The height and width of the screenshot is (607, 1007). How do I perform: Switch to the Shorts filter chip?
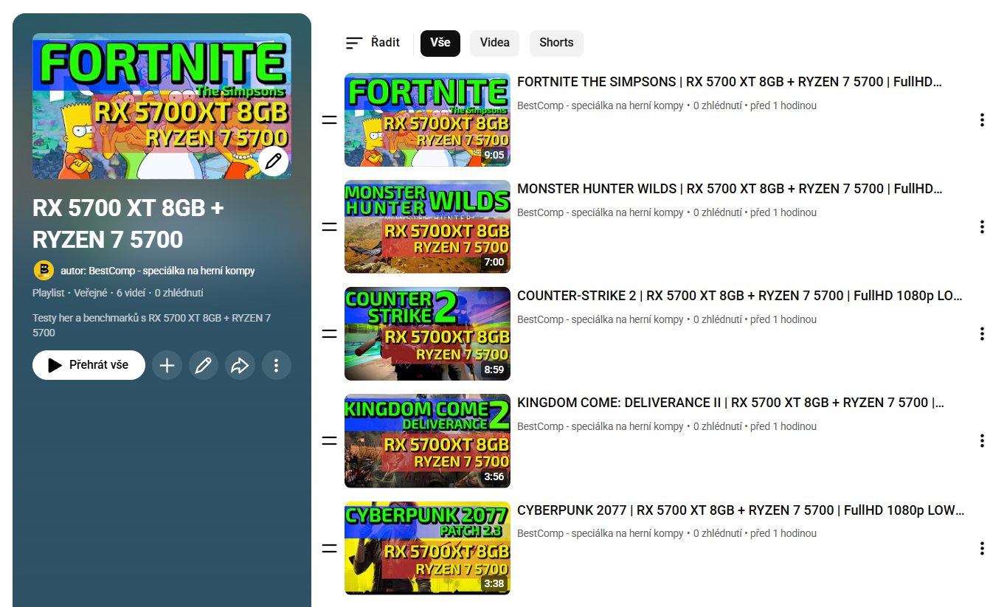point(556,43)
